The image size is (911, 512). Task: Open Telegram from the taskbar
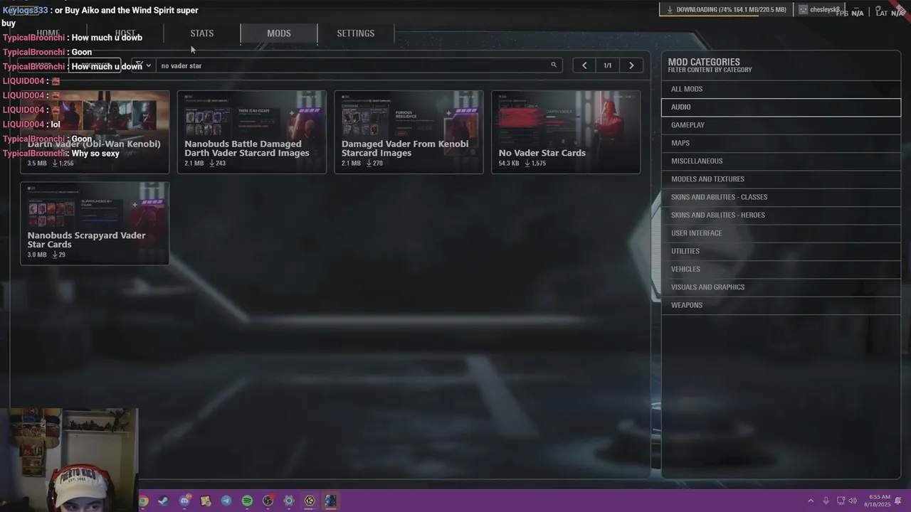[x=226, y=501]
